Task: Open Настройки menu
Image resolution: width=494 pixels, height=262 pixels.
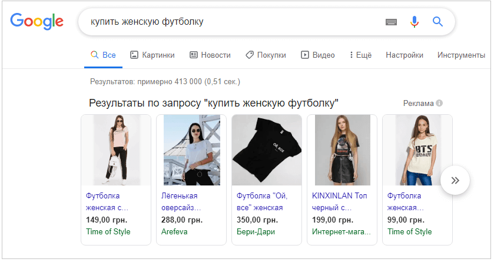Action: pyautogui.click(x=405, y=55)
